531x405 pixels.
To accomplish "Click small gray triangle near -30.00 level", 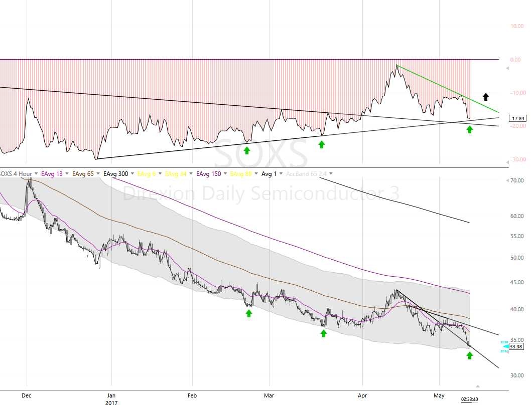I will click(507, 162).
